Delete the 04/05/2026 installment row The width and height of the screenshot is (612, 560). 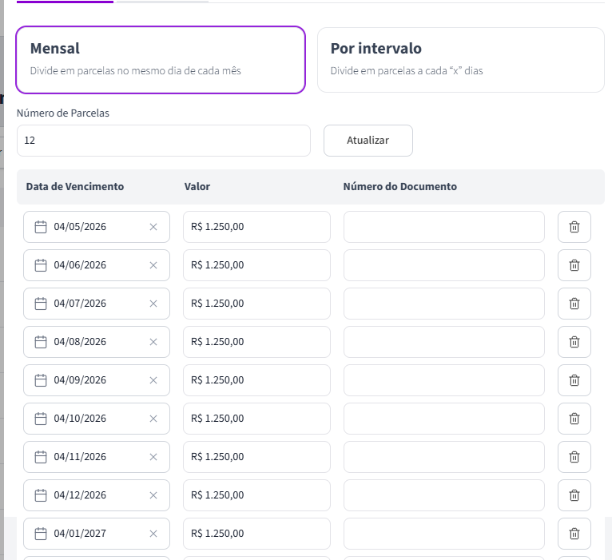coord(574,227)
